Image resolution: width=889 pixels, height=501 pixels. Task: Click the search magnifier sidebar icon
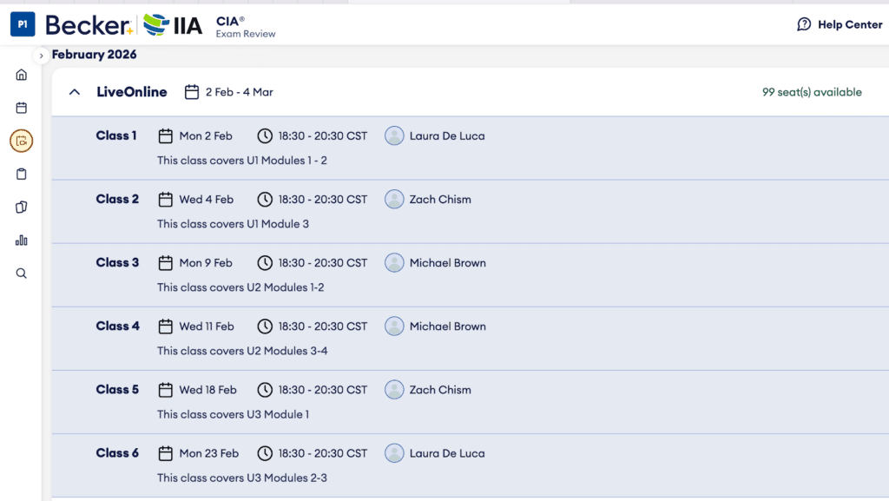[22, 274]
